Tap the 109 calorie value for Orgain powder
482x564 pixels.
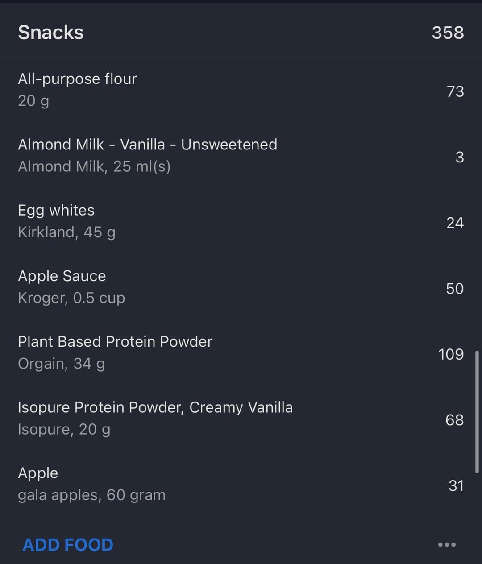pyautogui.click(x=451, y=354)
